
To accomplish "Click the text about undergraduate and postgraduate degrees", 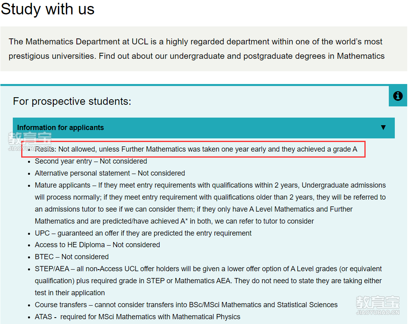I will [x=277, y=56].
